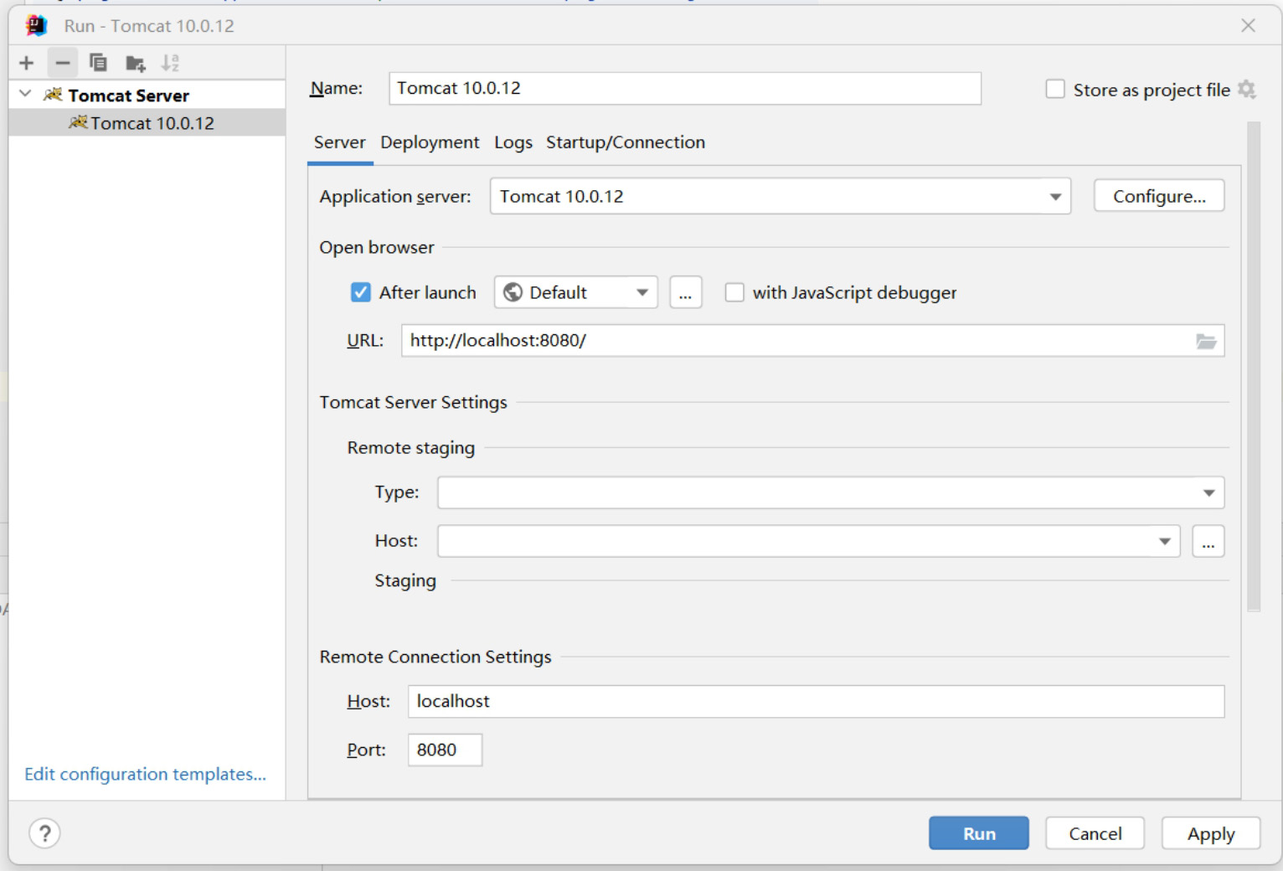Switch to the Startup/Connection tab

pyautogui.click(x=625, y=142)
